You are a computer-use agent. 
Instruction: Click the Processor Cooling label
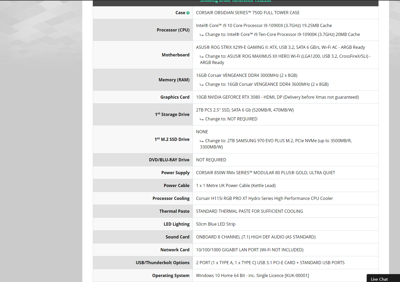tap(171, 198)
